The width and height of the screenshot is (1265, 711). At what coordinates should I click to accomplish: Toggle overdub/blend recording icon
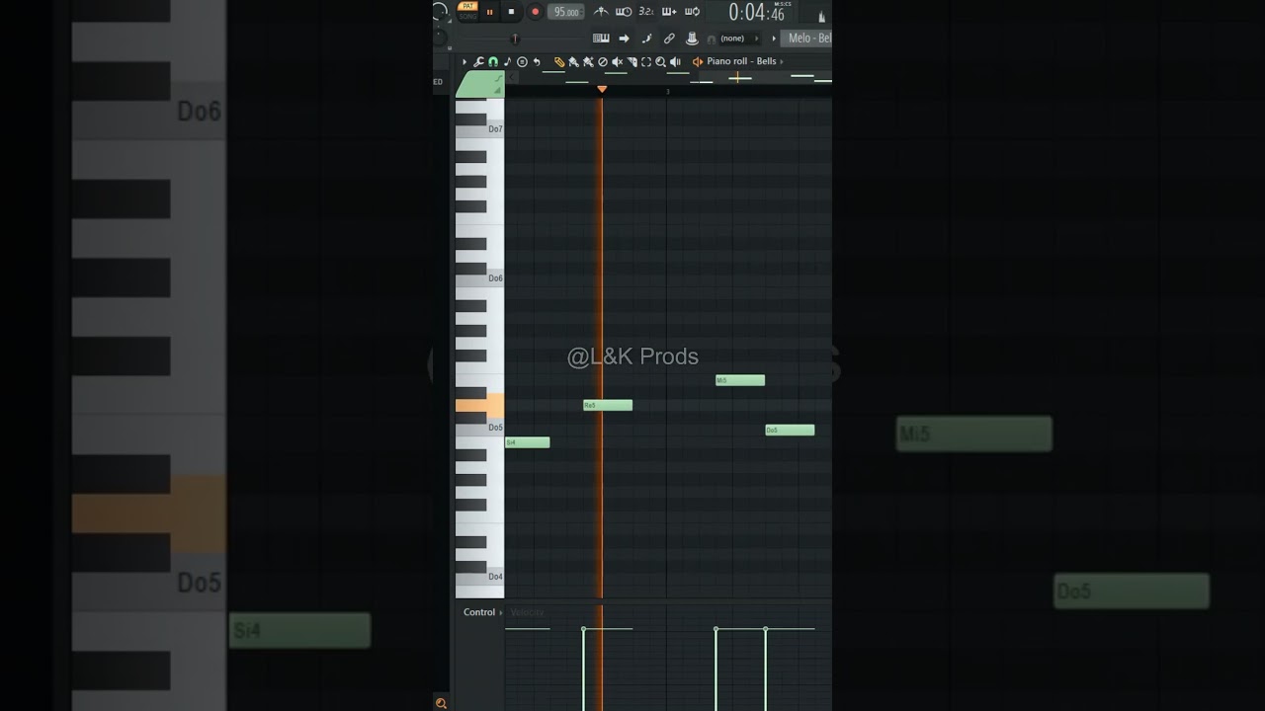(x=669, y=12)
